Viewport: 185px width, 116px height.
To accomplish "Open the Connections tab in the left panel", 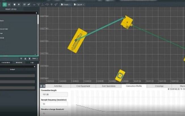I will tap(6, 63).
